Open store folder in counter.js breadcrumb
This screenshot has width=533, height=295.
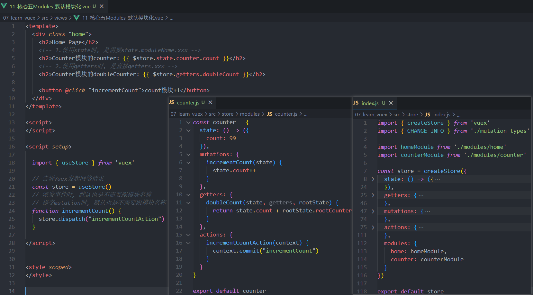(228, 114)
